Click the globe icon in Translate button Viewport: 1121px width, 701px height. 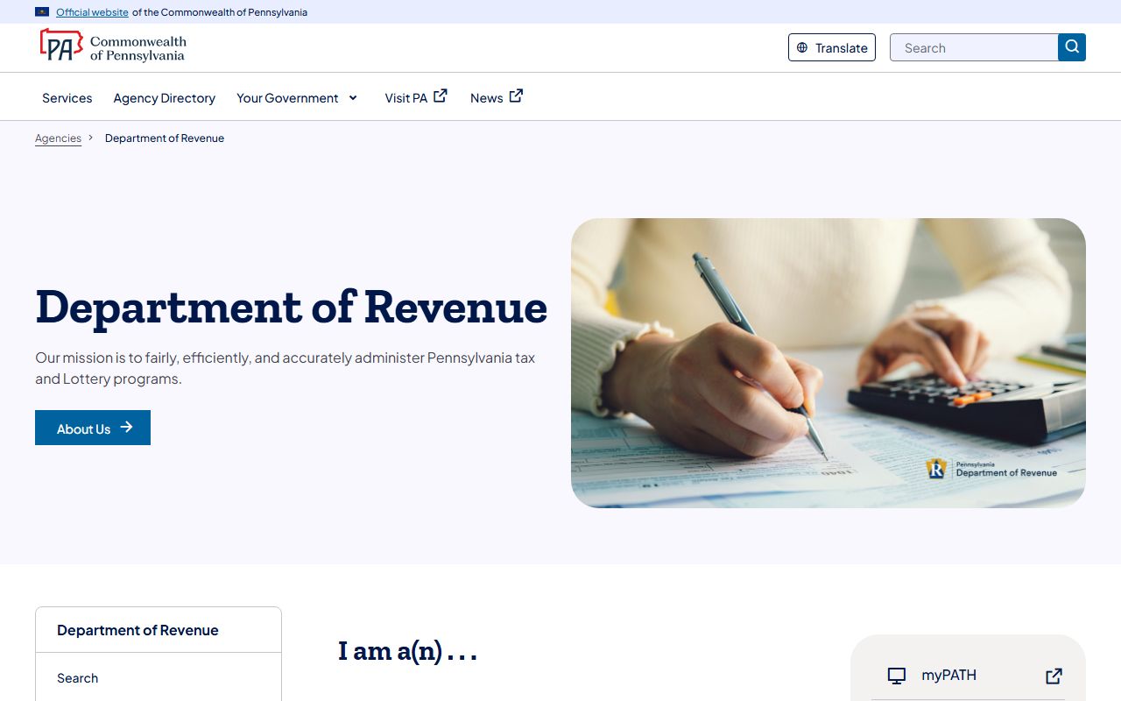802,48
